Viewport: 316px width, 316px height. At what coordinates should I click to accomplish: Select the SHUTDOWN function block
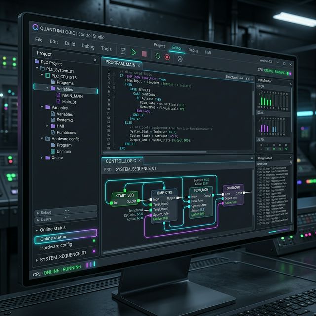[233, 195]
